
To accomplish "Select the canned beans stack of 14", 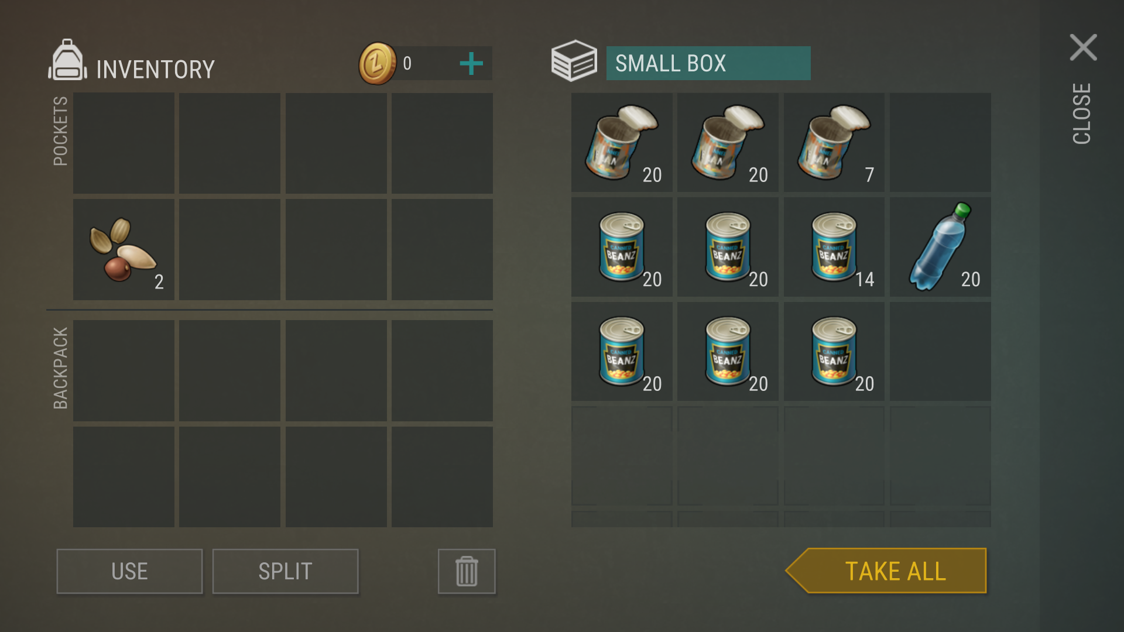I will pyautogui.click(x=834, y=247).
